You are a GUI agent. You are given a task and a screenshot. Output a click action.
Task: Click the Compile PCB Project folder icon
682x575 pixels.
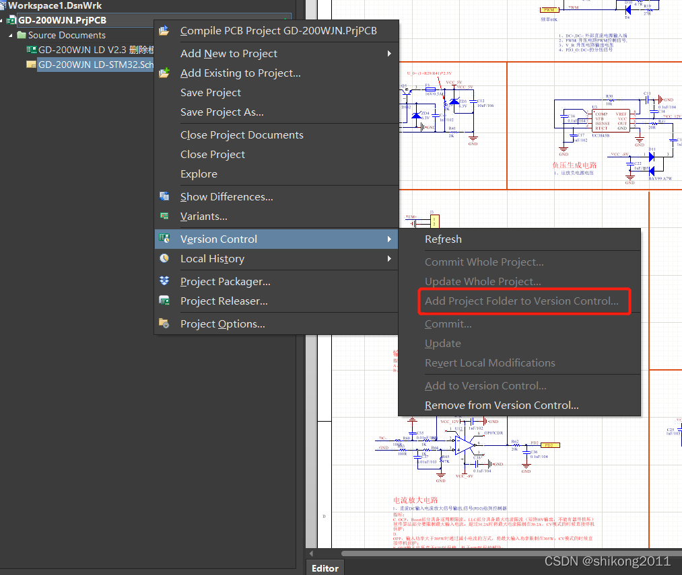click(x=164, y=31)
